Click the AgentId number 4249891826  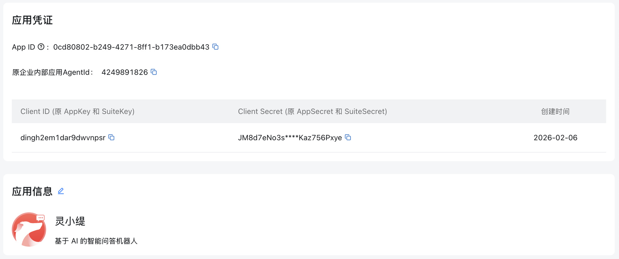[124, 72]
